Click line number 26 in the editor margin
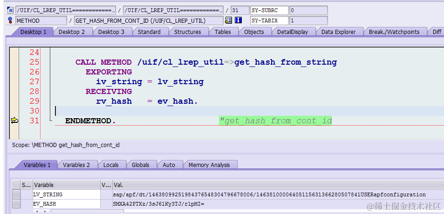The image size is (444, 214). [x=34, y=72]
